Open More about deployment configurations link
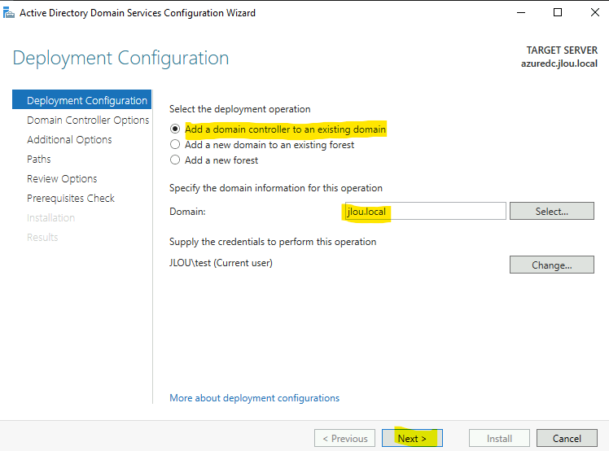The height and width of the screenshot is (451, 609). tap(254, 398)
